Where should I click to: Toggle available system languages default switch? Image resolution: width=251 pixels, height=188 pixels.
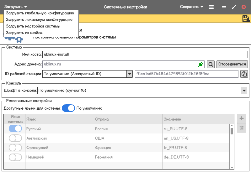click(x=68, y=108)
